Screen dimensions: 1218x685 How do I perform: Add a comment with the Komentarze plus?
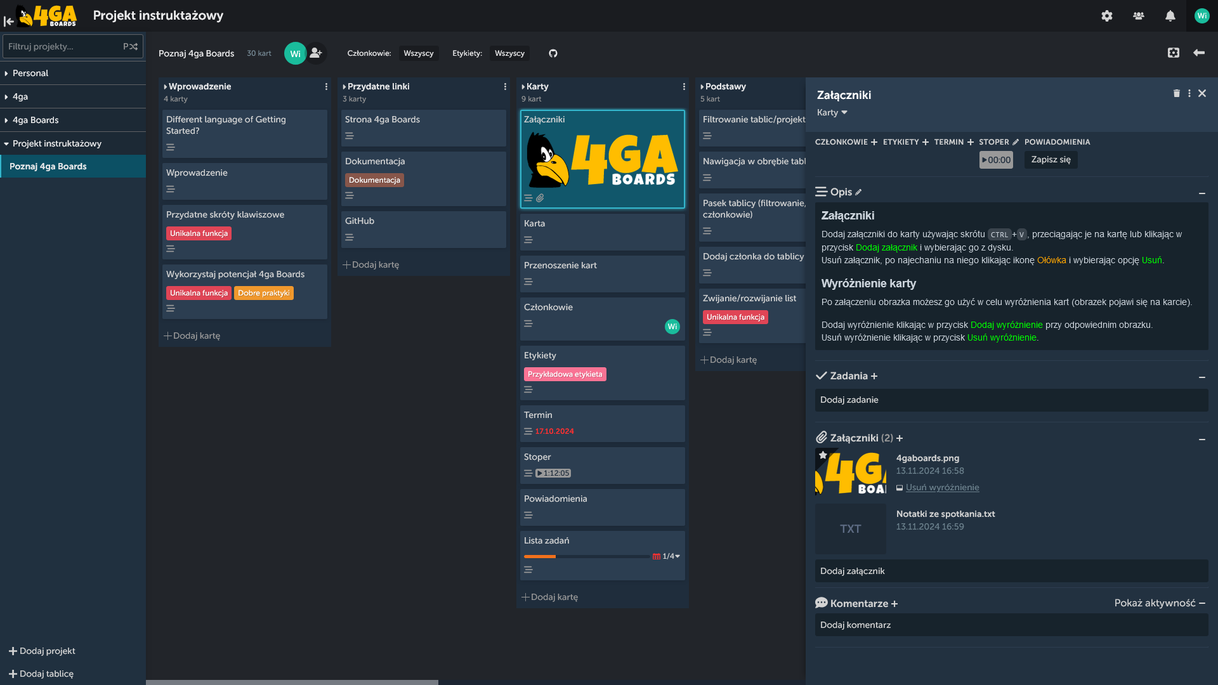click(894, 604)
